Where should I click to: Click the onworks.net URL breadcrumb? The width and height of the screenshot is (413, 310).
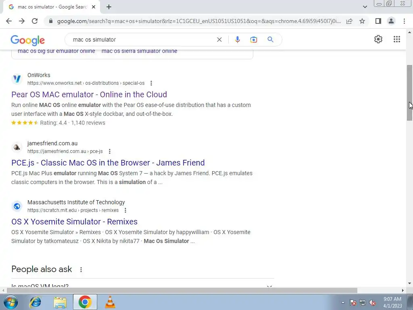point(86,83)
